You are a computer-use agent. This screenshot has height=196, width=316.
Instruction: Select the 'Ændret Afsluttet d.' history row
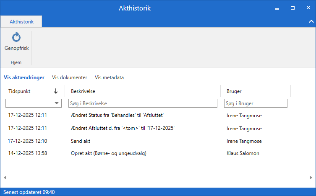coord(123,128)
